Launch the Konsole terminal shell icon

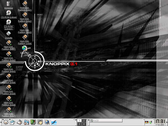[40, 122]
